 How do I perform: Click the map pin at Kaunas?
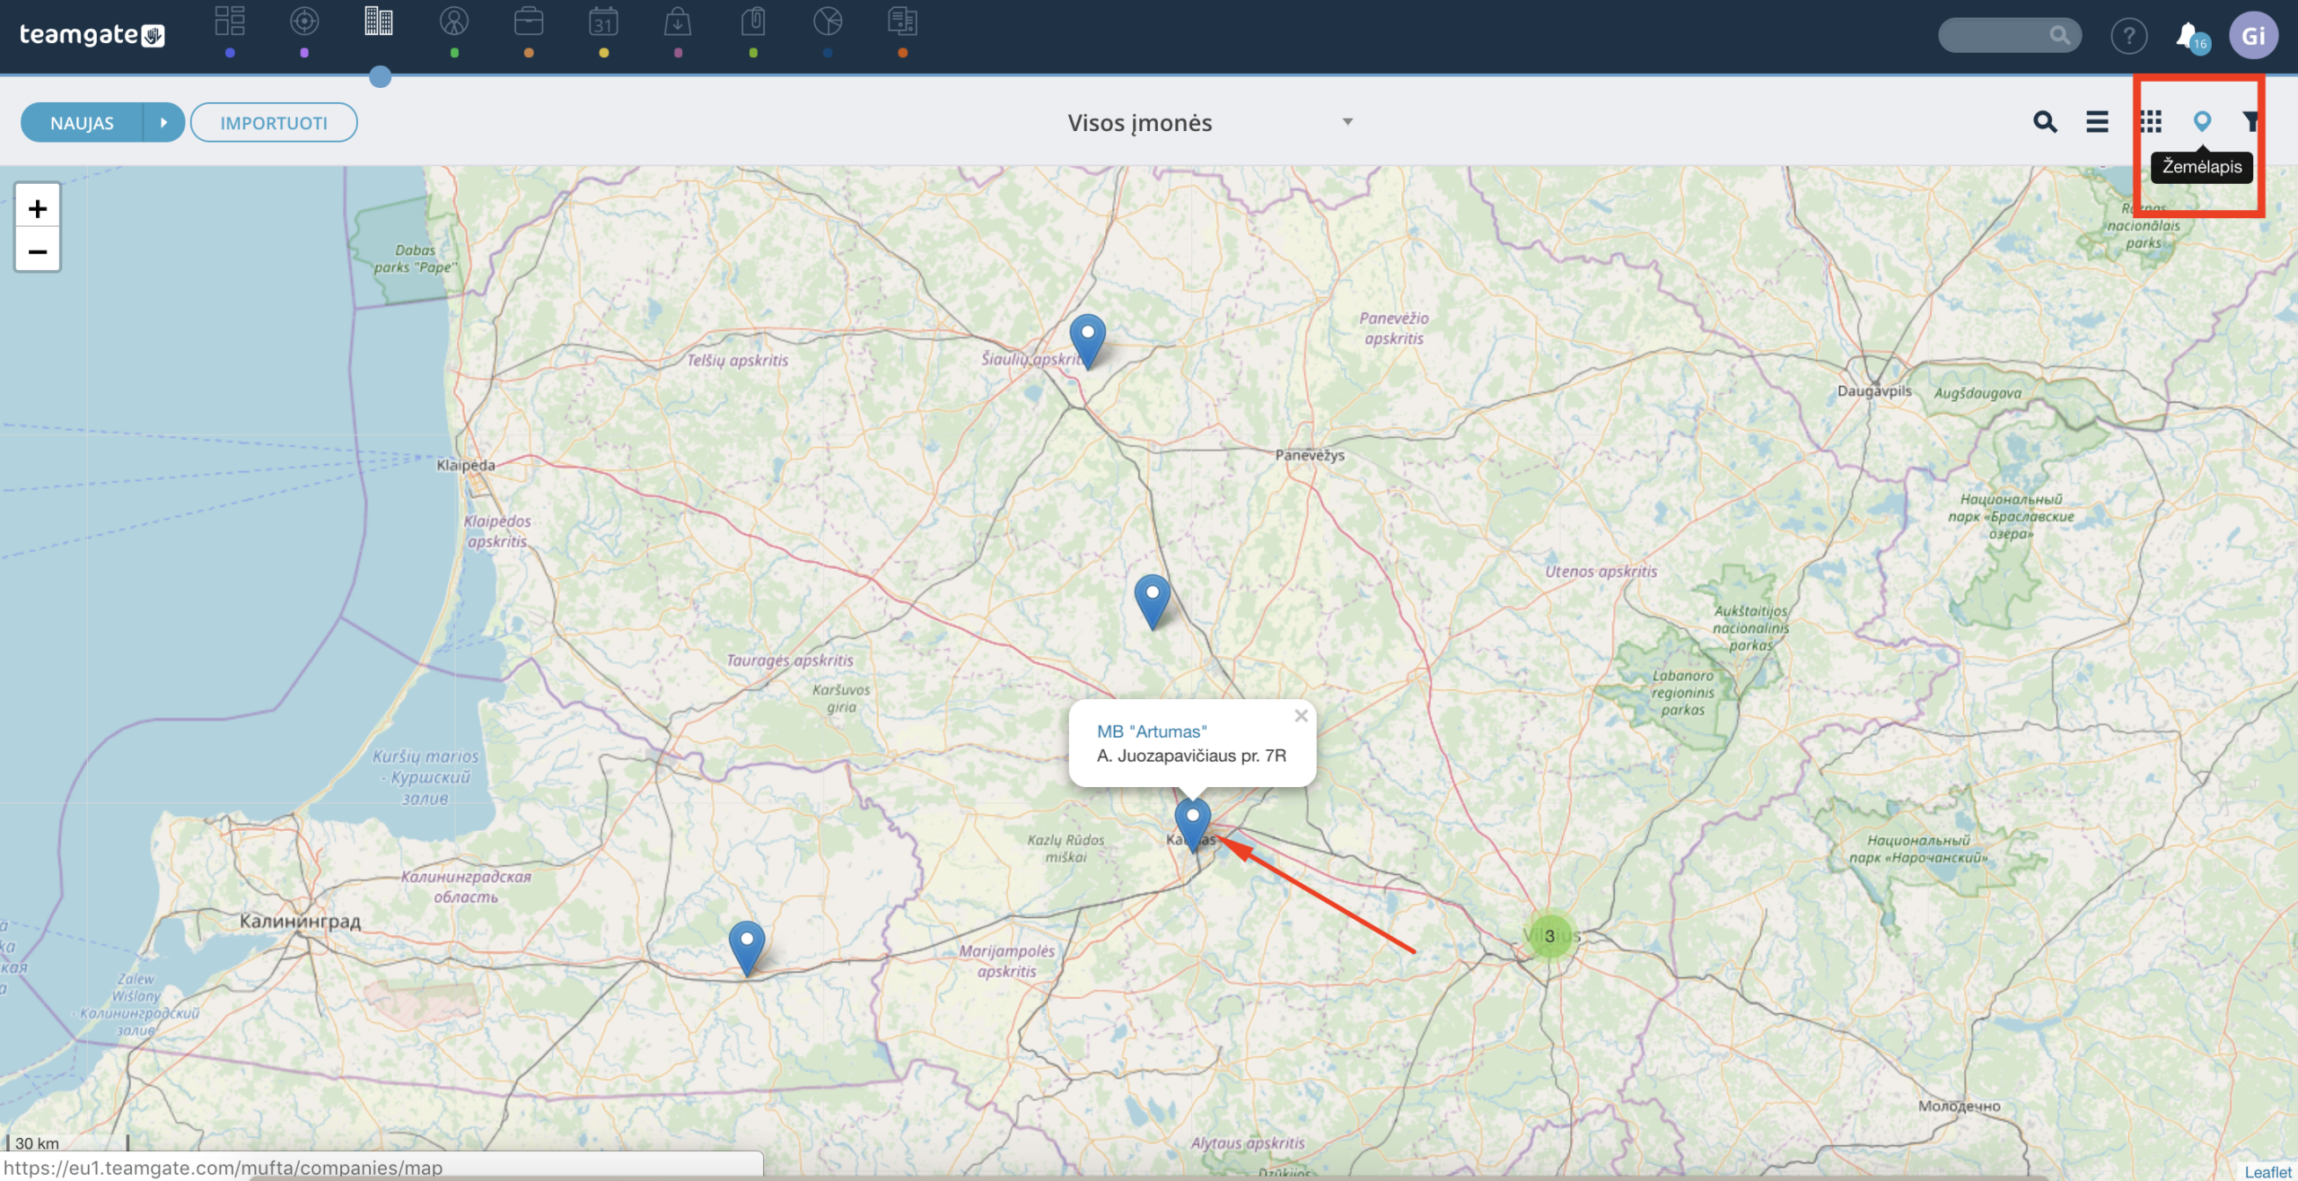pos(1192,825)
